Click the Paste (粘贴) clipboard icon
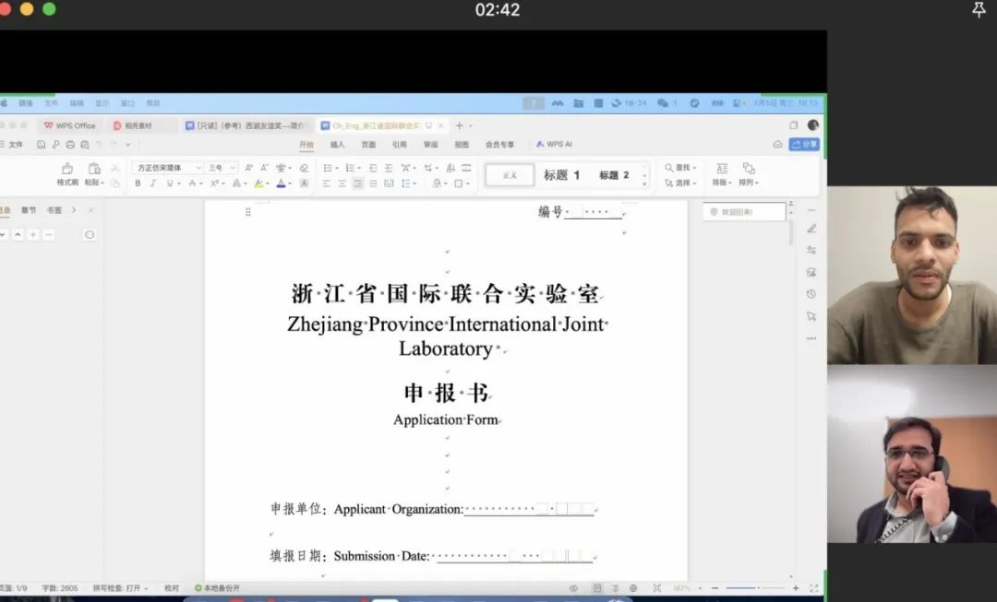997x602 pixels. point(93,169)
